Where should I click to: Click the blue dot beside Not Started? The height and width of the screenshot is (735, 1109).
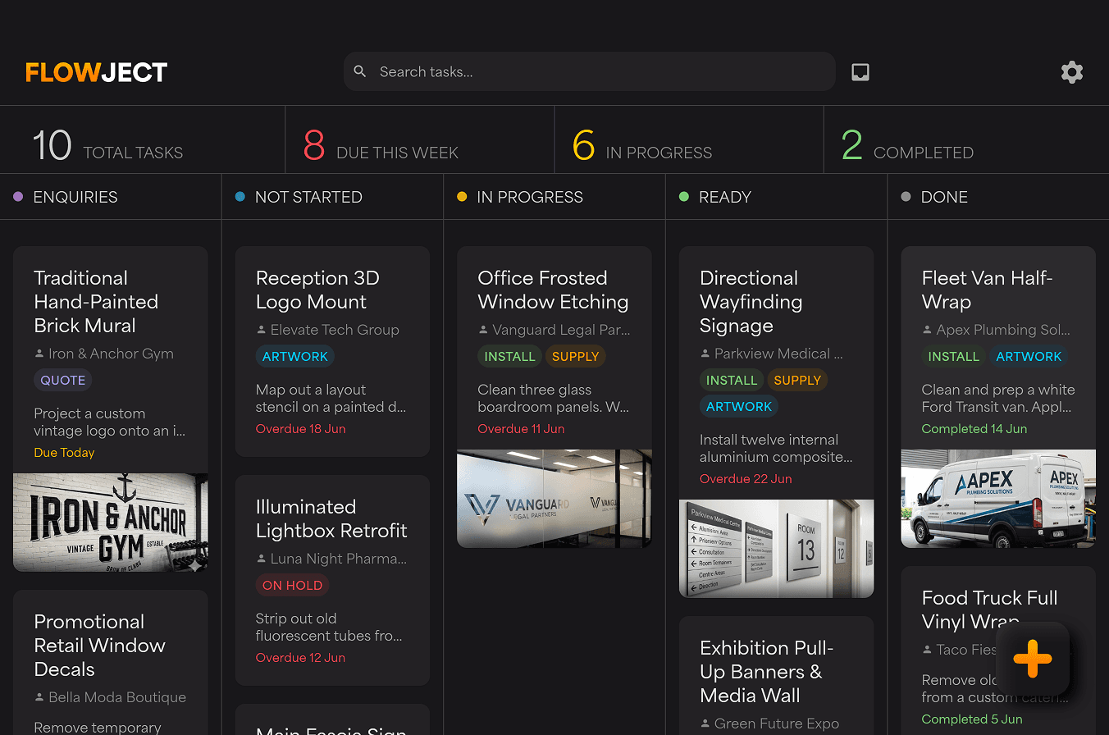point(240,197)
